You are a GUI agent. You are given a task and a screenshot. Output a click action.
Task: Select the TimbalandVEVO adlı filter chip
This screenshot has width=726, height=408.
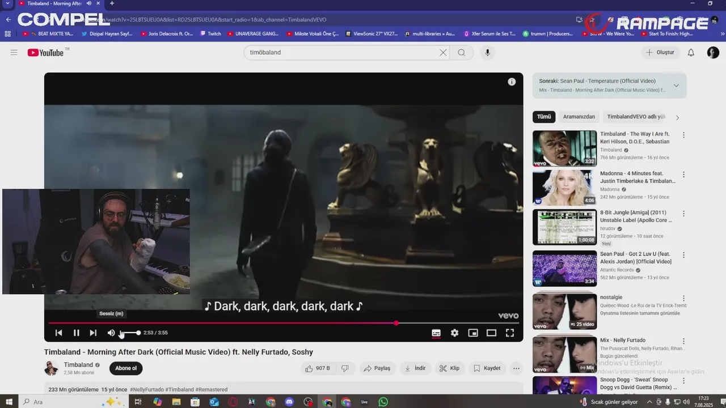pyautogui.click(x=636, y=117)
